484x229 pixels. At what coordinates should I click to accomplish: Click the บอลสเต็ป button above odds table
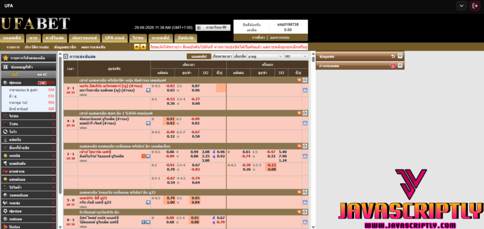(x=199, y=57)
